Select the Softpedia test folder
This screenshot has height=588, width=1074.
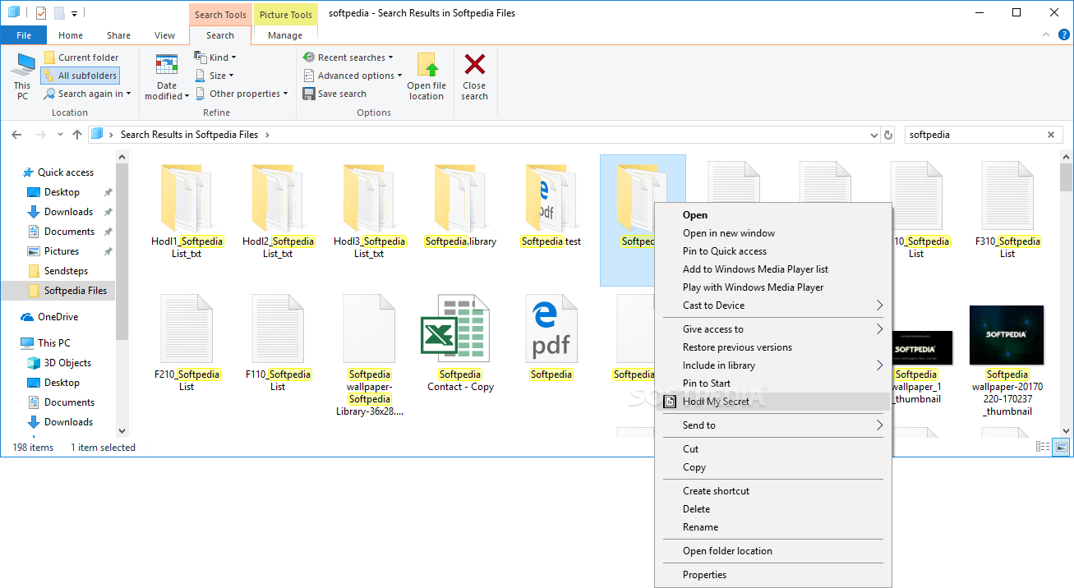551,204
